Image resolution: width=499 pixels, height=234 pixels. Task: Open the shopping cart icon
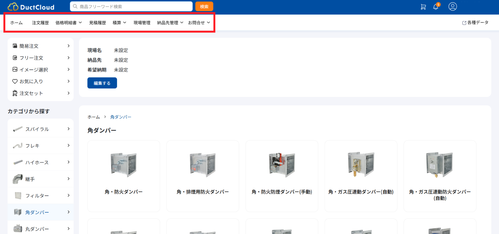pyautogui.click(x=423, y=7)
